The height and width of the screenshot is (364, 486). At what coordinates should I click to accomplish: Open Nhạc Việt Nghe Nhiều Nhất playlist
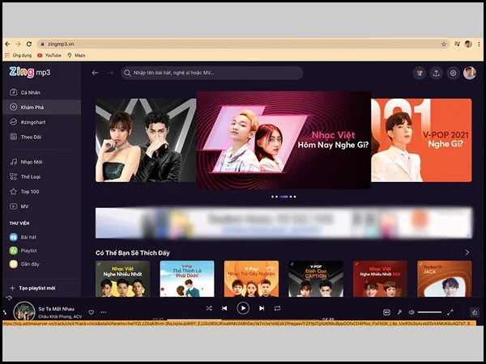click(123, 279)
